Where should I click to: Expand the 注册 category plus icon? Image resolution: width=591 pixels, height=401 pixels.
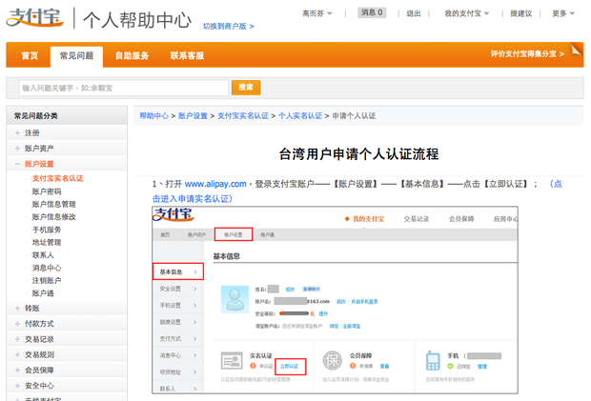(x=17, y=133)
